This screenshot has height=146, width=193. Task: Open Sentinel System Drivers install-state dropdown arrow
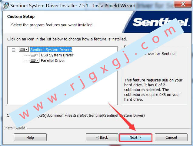(x=27, y=50)
